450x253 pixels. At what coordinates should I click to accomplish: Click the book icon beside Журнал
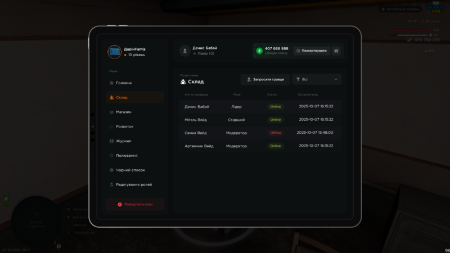click(111, 141)
